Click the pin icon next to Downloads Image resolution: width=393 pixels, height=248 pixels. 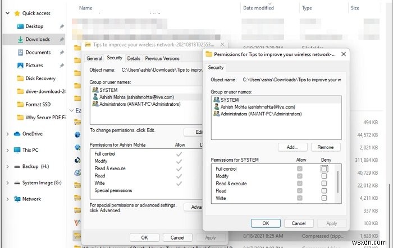[62, 39]
